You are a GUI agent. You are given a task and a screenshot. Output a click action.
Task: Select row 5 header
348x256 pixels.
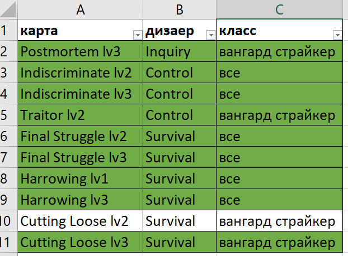tap(8, 115)
